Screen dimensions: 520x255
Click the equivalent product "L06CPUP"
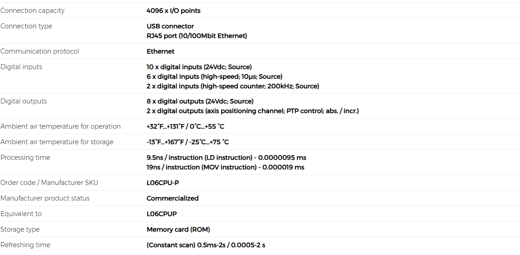click(161, 214)
